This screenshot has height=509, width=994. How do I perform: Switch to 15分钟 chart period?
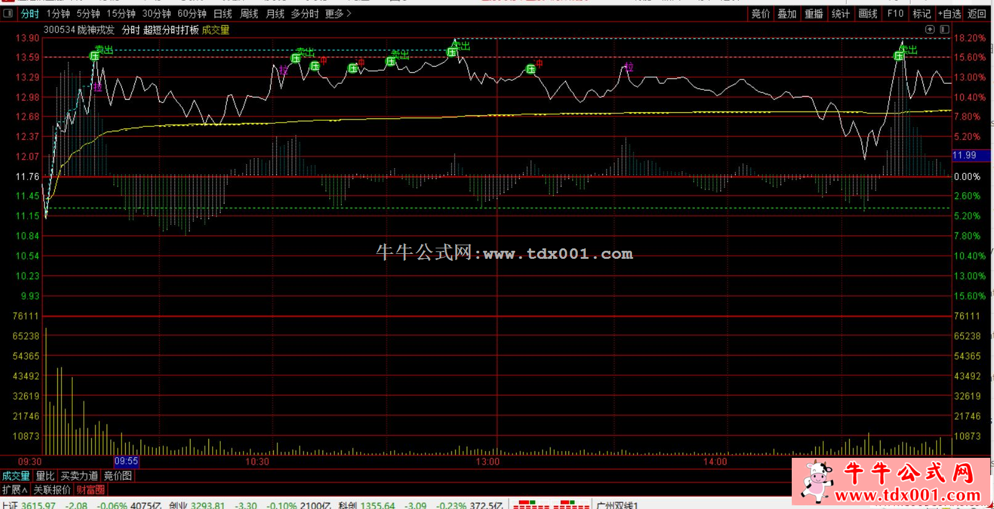(121, 14)
